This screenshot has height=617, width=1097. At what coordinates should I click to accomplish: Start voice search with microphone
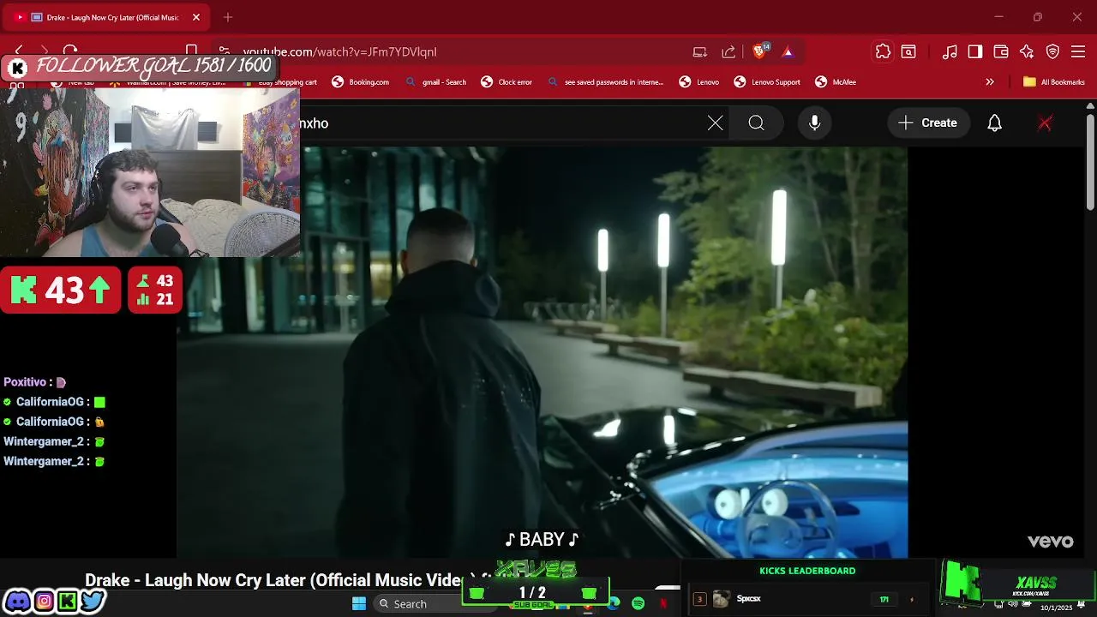815,123
